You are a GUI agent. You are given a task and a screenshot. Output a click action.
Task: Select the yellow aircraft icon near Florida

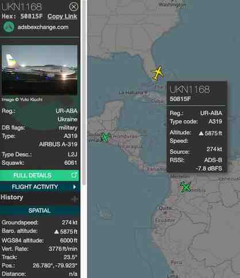158,72
